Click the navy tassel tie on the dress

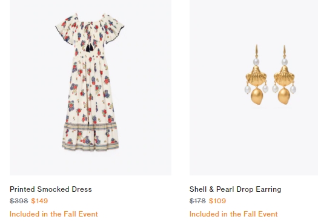click(90, 48)
